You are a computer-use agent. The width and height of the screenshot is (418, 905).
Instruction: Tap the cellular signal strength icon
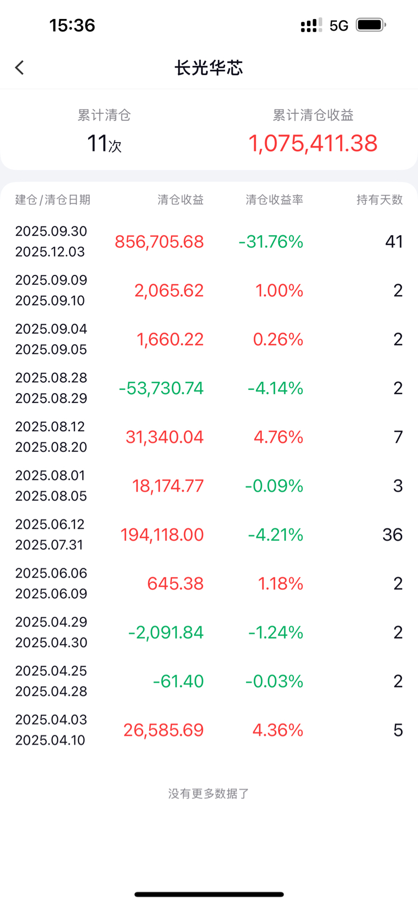coord(311,25)
